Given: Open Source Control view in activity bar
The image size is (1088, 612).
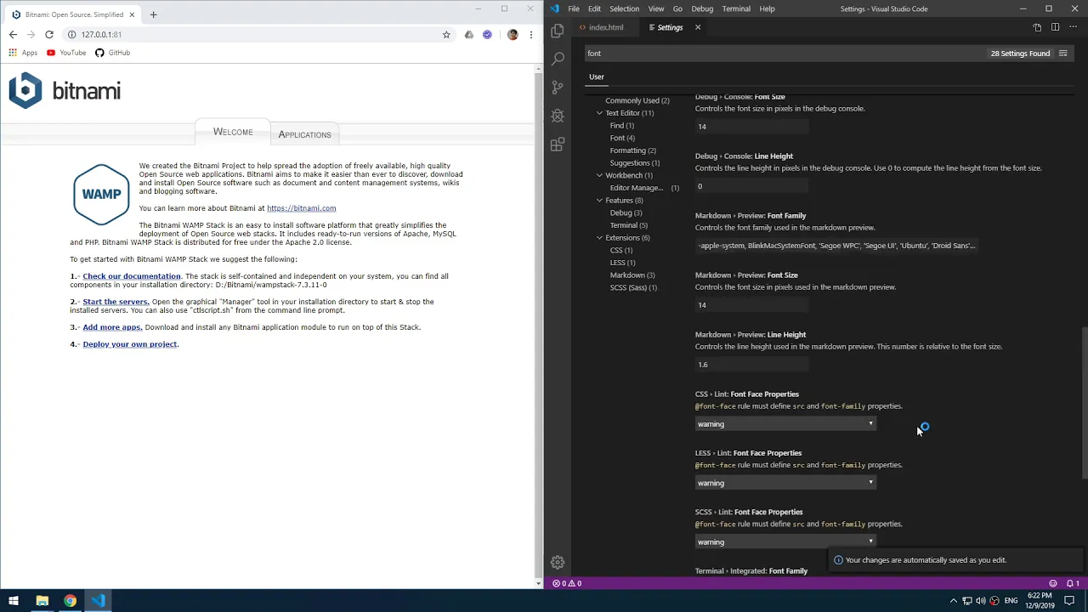Looking at the screenshot, I should [558, 88].
